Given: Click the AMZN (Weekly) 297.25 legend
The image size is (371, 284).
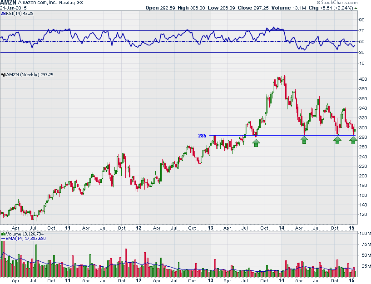Looking at the screenshot, I should point(30,75).
